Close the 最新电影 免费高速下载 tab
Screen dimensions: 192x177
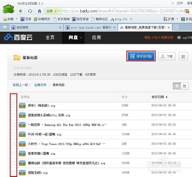[169, 27]
